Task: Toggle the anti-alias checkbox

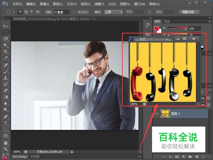Action: [74, 12]
